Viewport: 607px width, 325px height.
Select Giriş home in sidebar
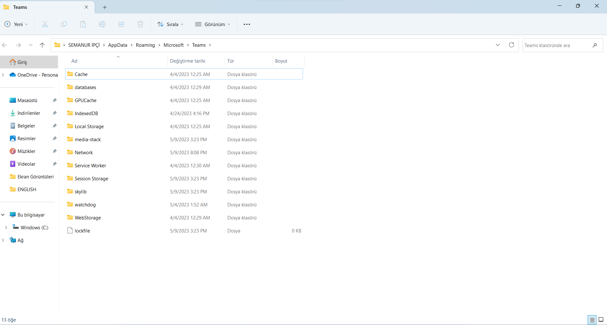point(29,62)
